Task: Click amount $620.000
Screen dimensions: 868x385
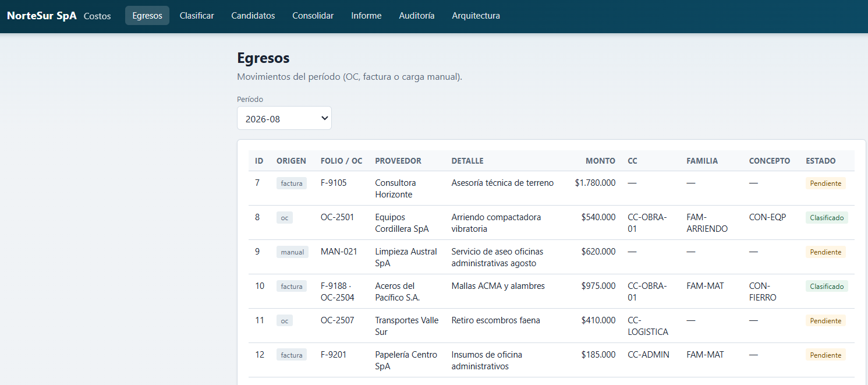Action: [598, 252]
